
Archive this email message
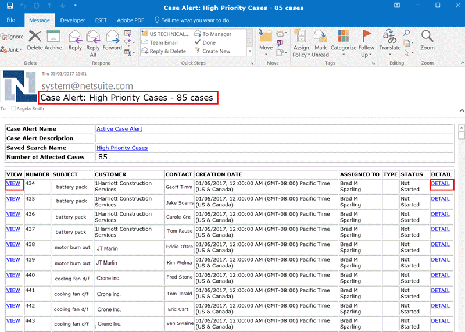pyautogui.click(x=53, y=41)
